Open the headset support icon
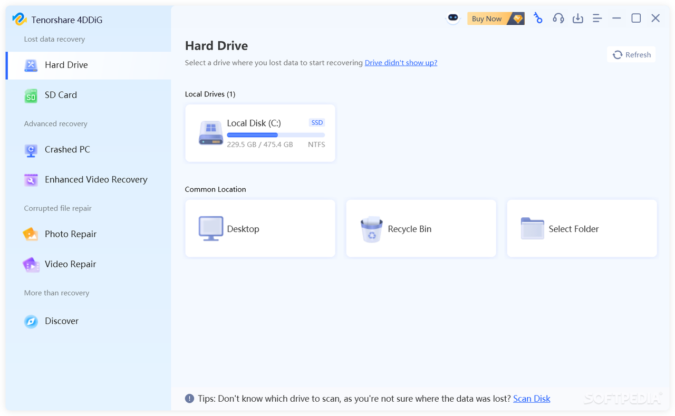Image resolution: width=675 pixels, height=416 pixels. coord(558,18)
